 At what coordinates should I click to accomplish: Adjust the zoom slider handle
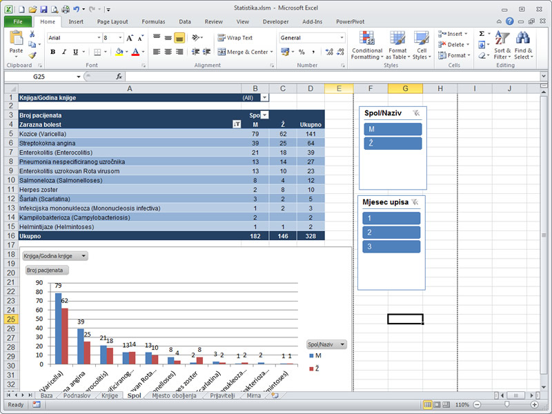(x=506, y=405)
